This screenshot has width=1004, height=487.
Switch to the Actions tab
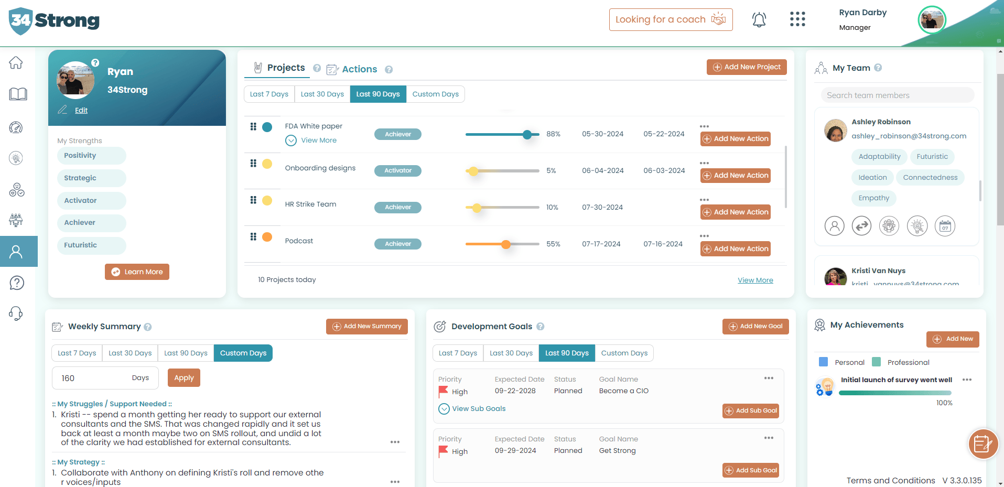coord(359,69)
